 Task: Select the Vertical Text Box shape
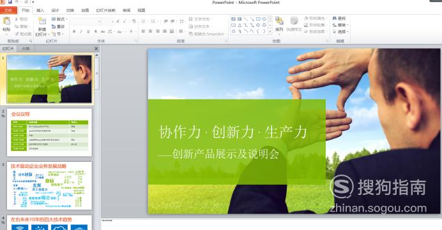point(240,19)
